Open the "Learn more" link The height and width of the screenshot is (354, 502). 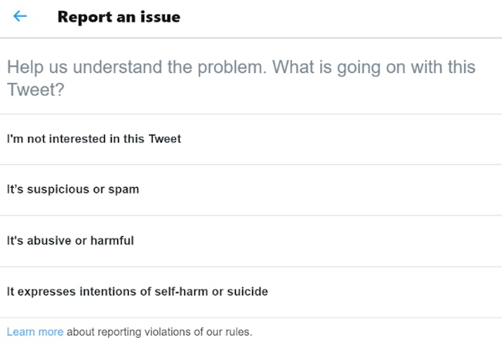(35, 332)
